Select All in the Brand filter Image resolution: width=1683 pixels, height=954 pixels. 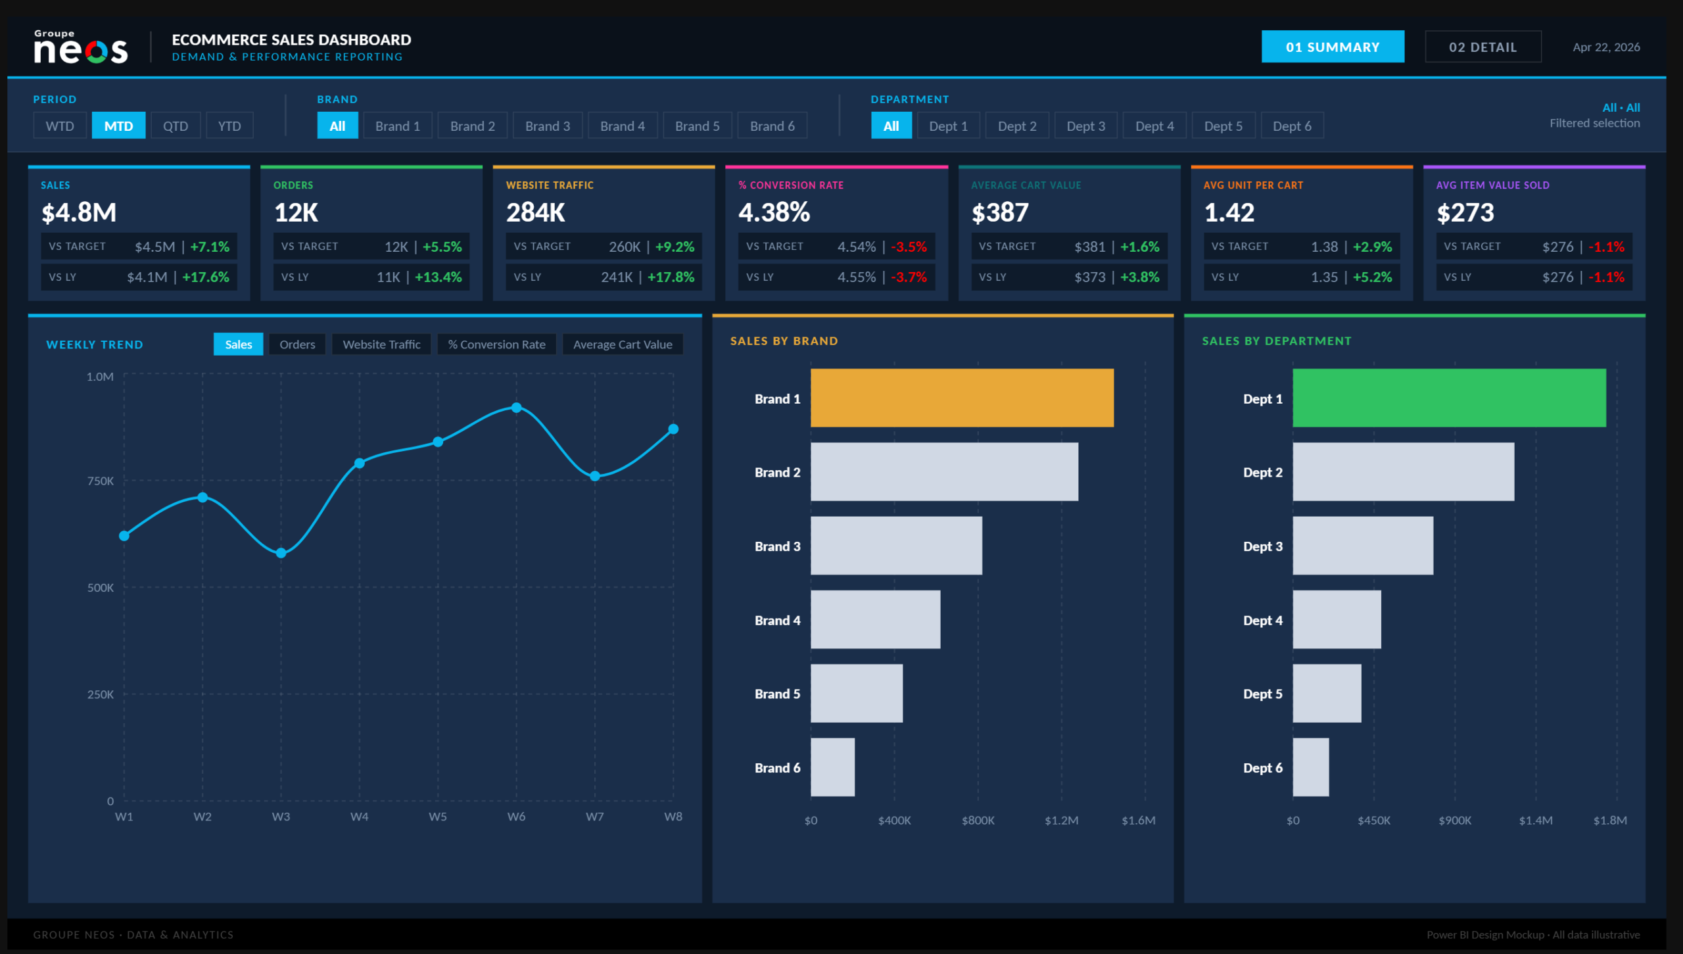point(337,126)
